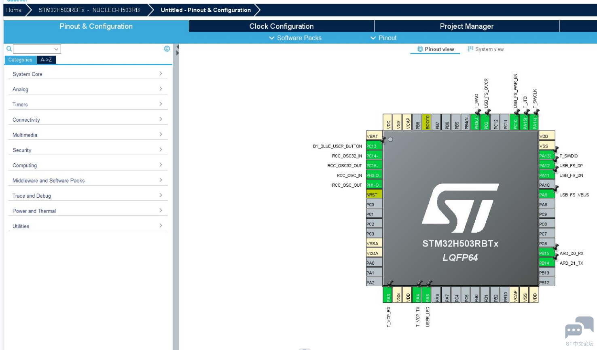Click the panel collapse arrow splitter
This screenshot has width=597, height=350.
[177, 50]
